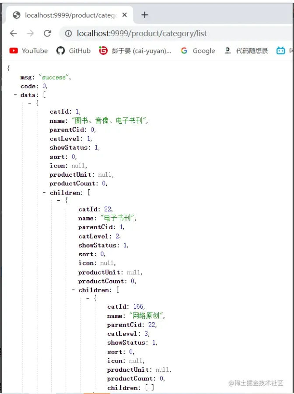Screen dimensions: 294x394
Task: Click the browser back arrow
Action: (x=13, y=33)
